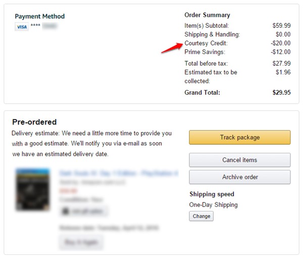
Task: Click the Cancel items button
Action: pos(239,160)
